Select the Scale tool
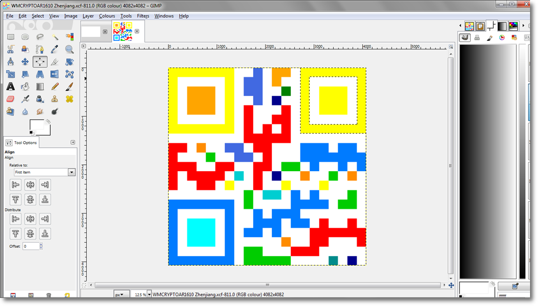 pos(10,74)
